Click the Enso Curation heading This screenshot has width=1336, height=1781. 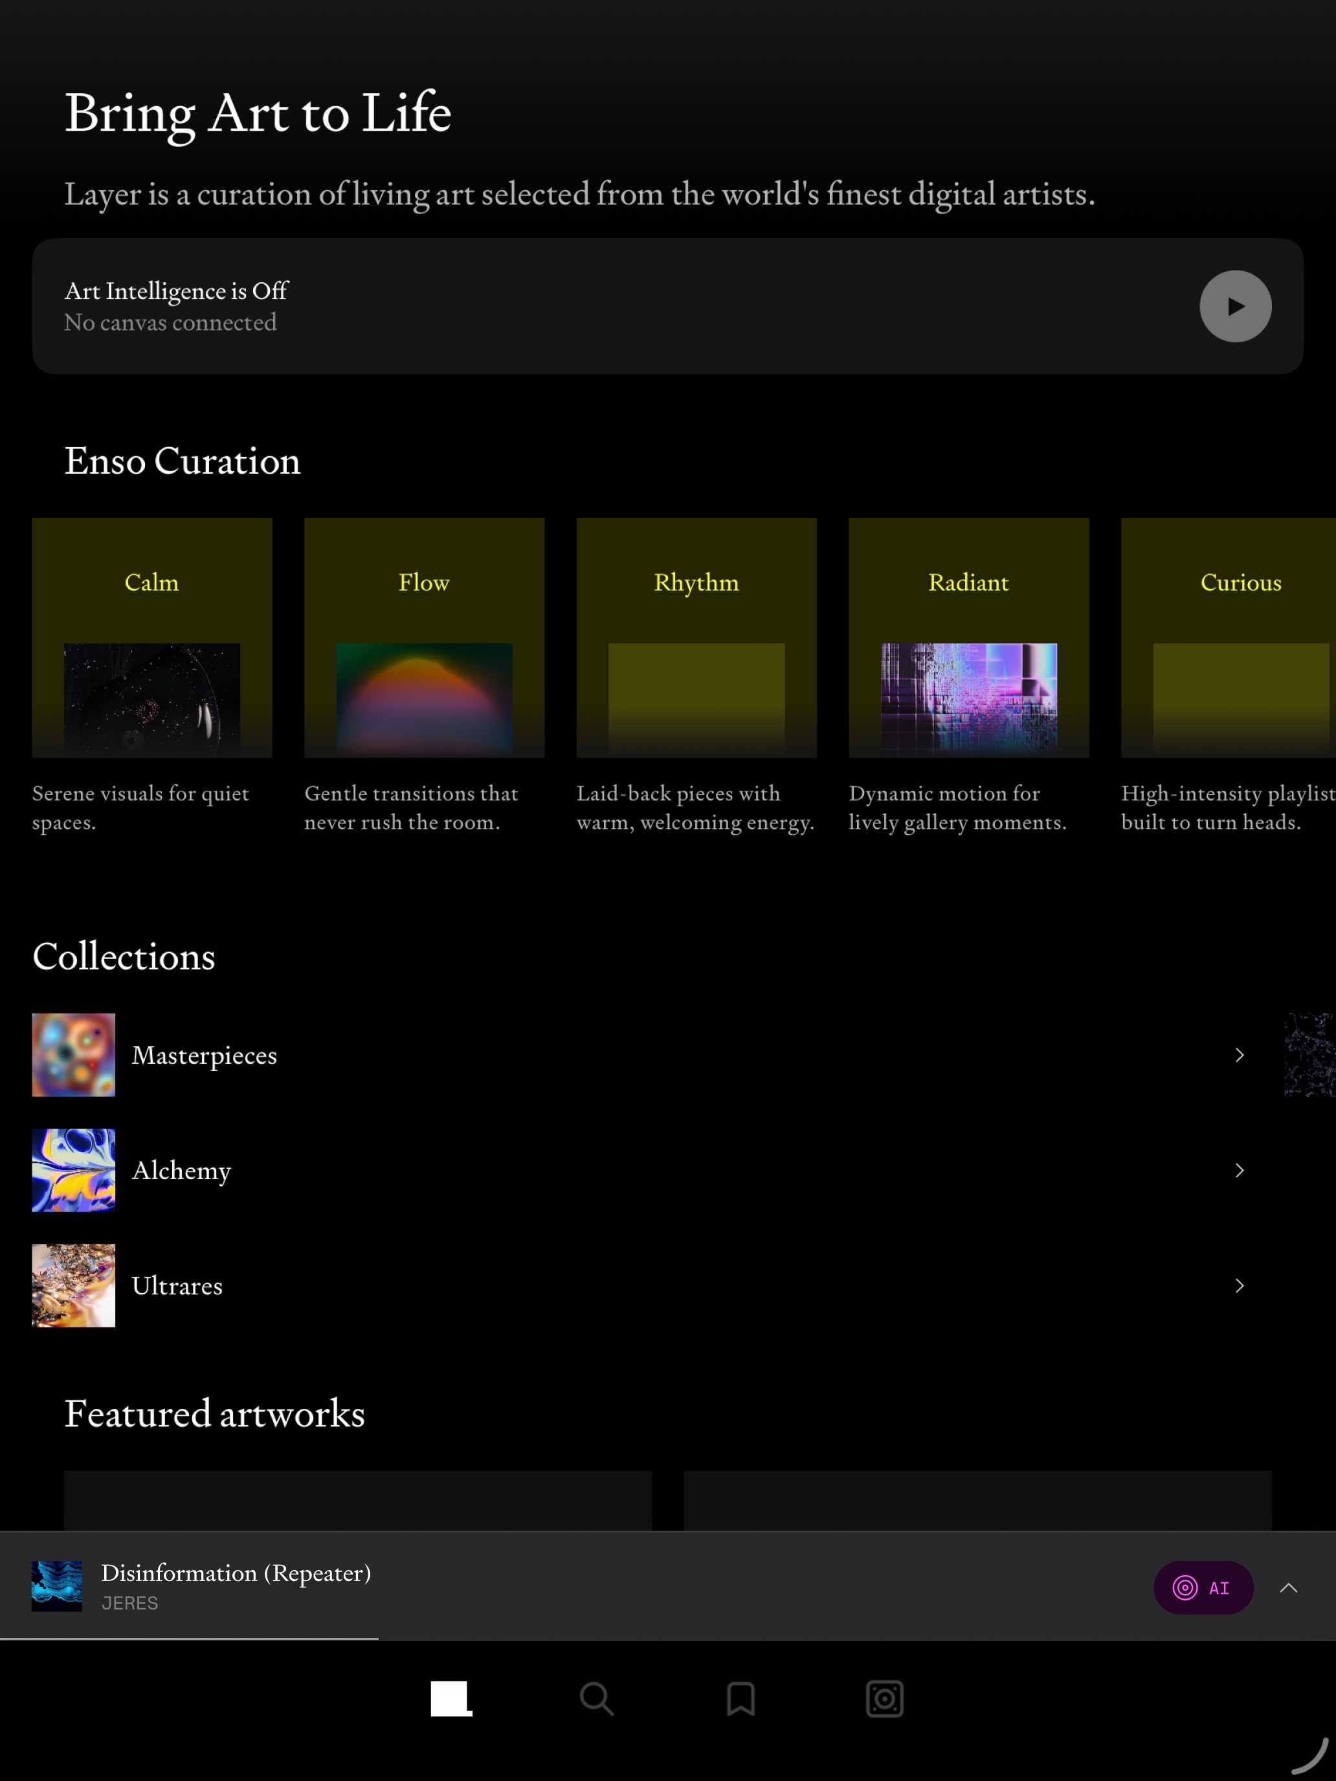pos(182,461)
